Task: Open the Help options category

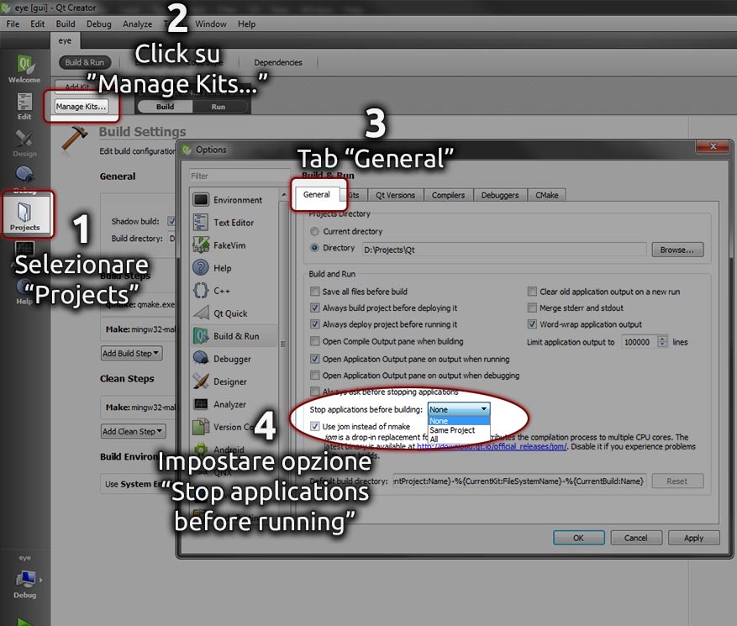Action: pos(234,268)
